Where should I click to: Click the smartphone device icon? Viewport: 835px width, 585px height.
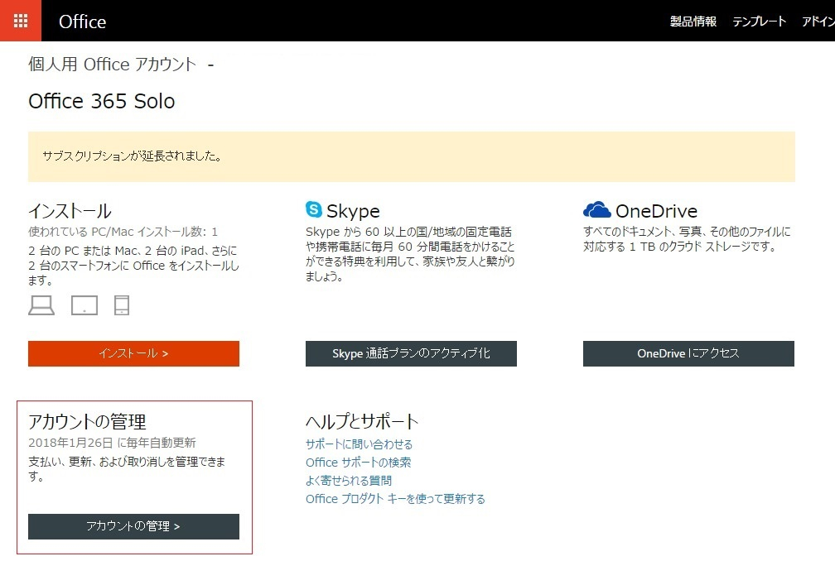(122, 305)
